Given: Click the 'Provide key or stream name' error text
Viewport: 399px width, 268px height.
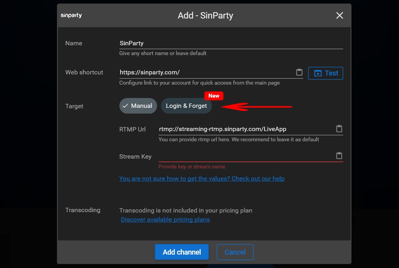Looking at the screenshot, I should pyautogui.click(x=192, y=167).
